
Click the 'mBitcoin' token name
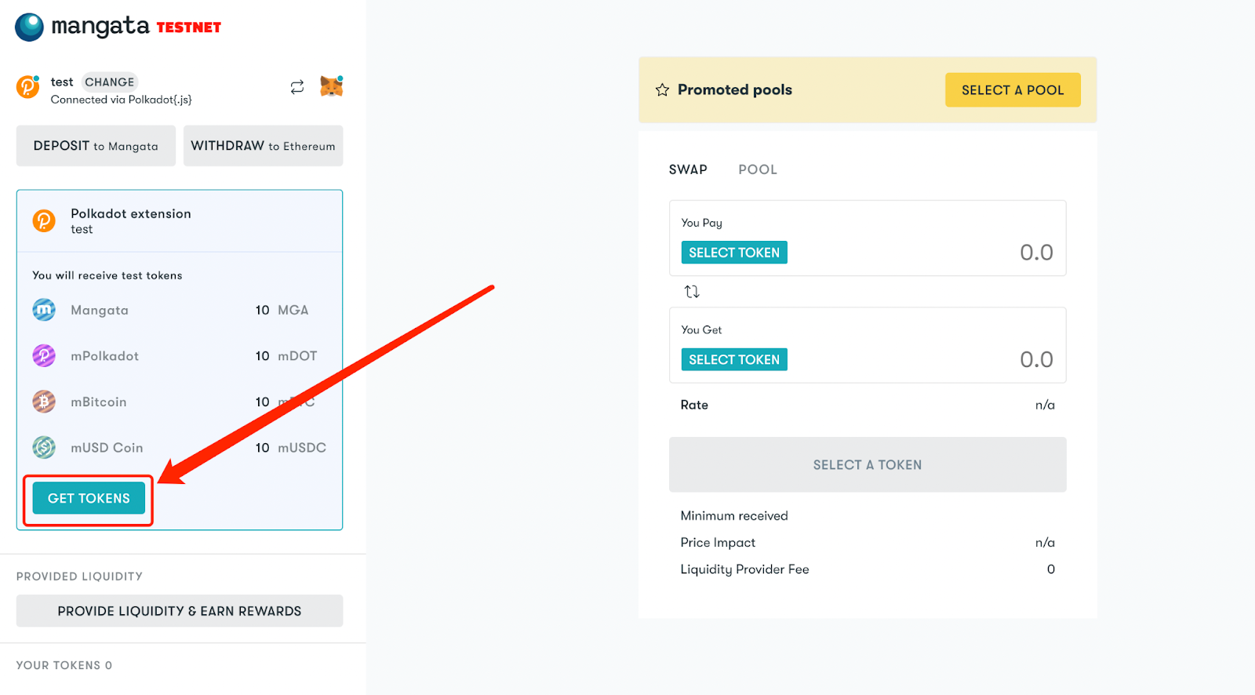tap(99, 402)
